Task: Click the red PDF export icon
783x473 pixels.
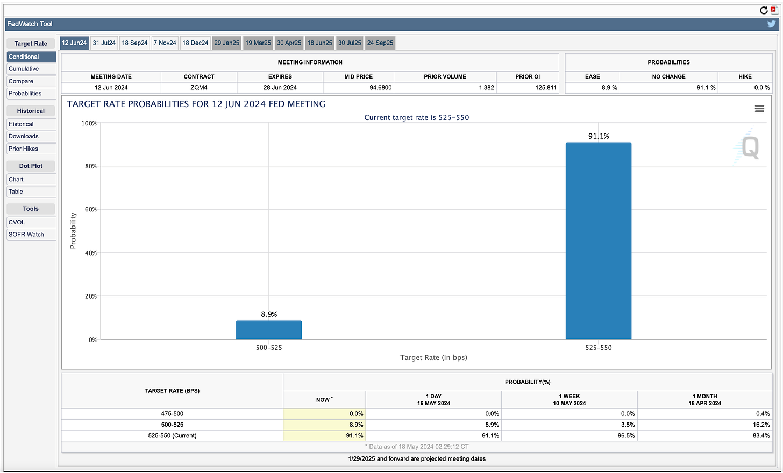Action: [x=774, y=10]
